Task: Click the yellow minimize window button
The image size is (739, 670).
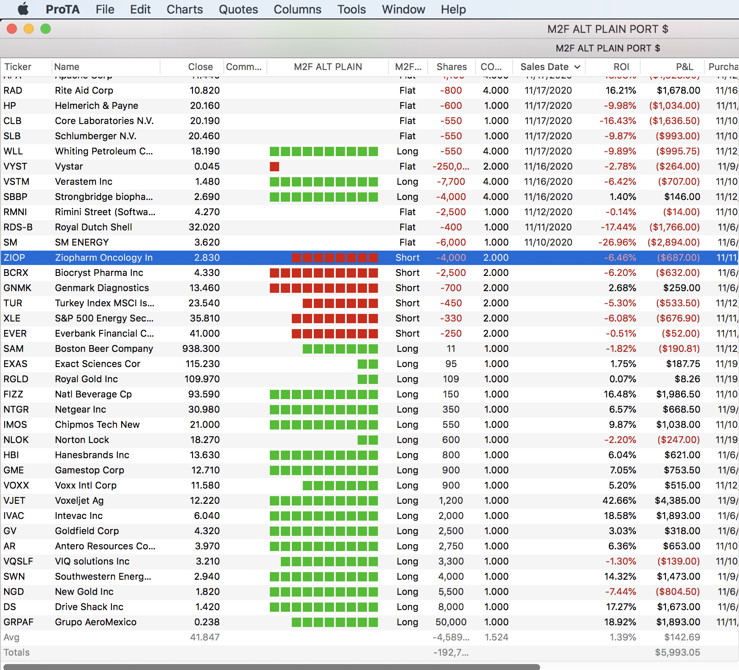Action: 29,29
